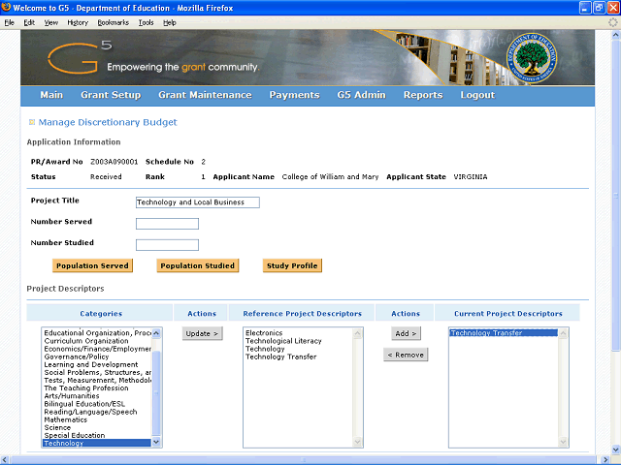The width and height of the screenshot is (621, 465).
Task: Click the icon beside Manage Discretionary Budget
Action: [32, 122]
